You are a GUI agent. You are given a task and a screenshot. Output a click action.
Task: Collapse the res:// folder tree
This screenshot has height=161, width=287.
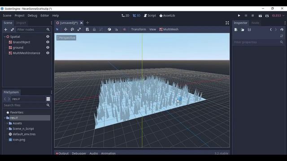pyautogui.click(x=4, y=118)
